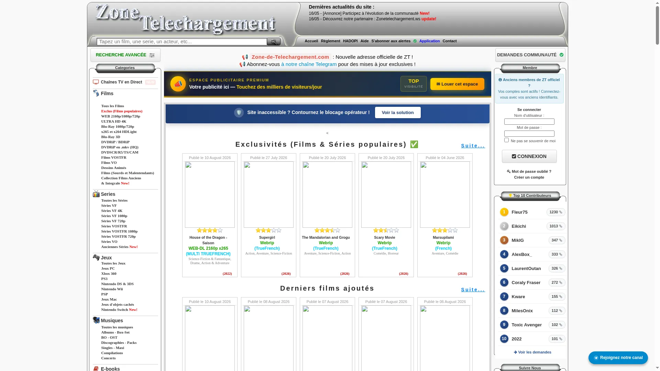Open The Mandalorian and Grogu poster
This screenshot has height=371, width=660.
[x=327, y=195]
